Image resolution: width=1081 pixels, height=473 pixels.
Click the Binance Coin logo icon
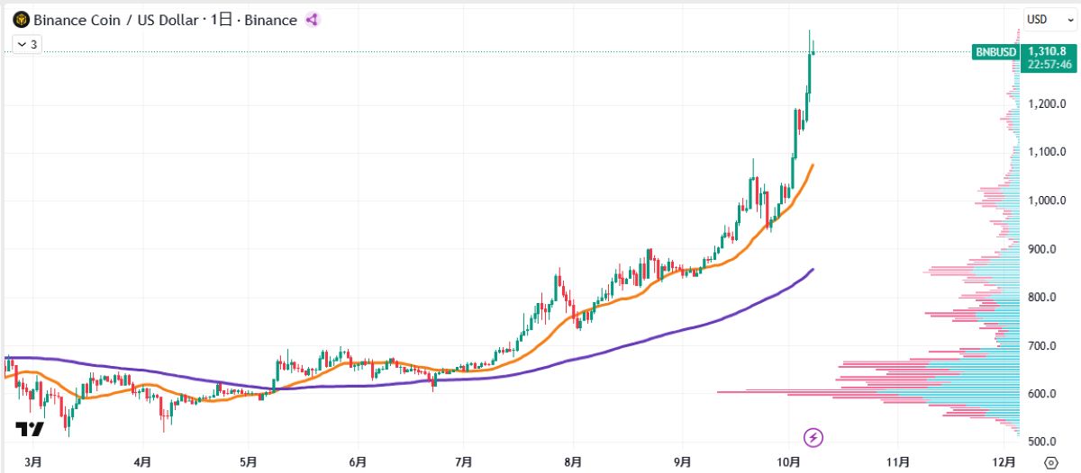coord(20,19)
